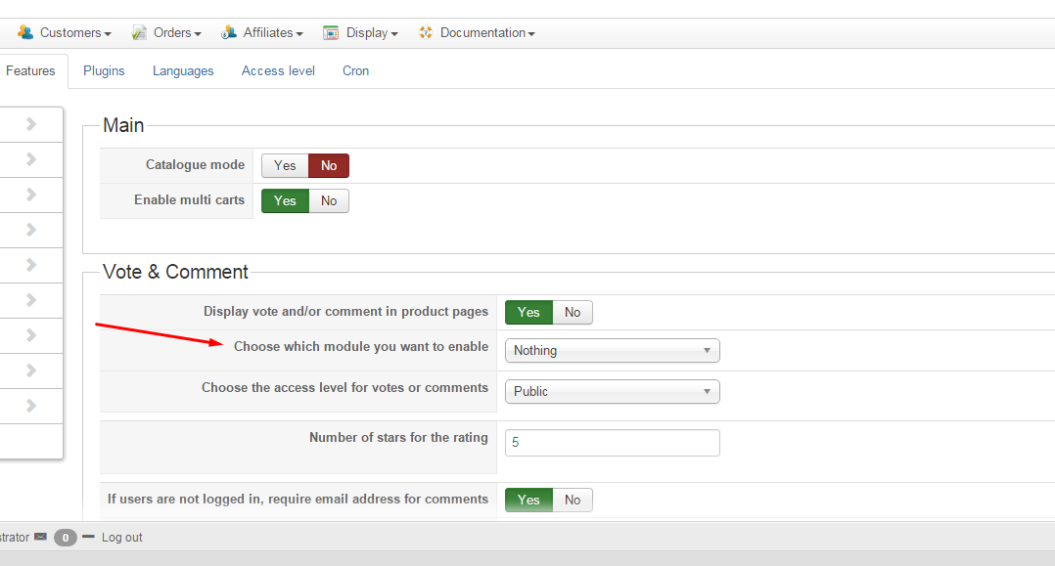Turn off vote/comment display with No
The width and height of the screenshot is (1055, 566).
[x=573, y=313]
